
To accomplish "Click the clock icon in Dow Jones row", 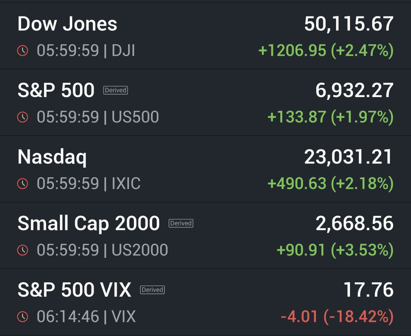I will click(22, 50).
